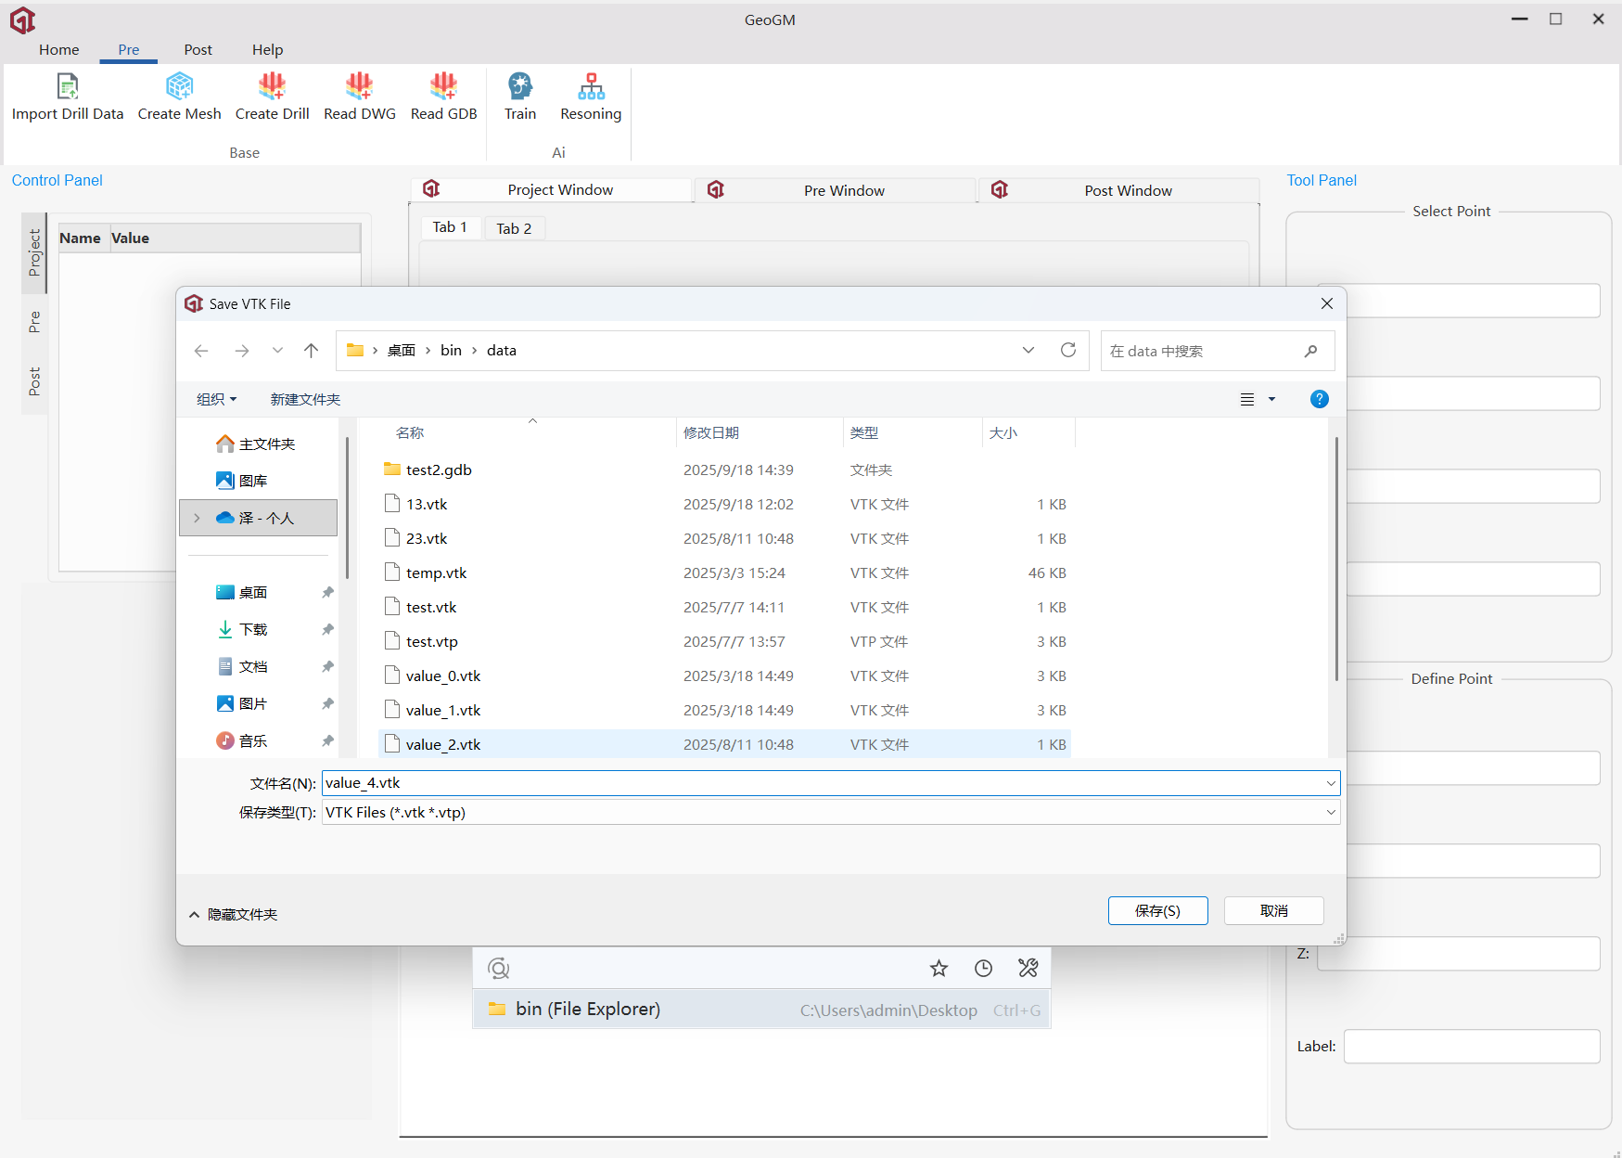Open the Create Mesh tool

pyautogui.click(x=179, y=87)
